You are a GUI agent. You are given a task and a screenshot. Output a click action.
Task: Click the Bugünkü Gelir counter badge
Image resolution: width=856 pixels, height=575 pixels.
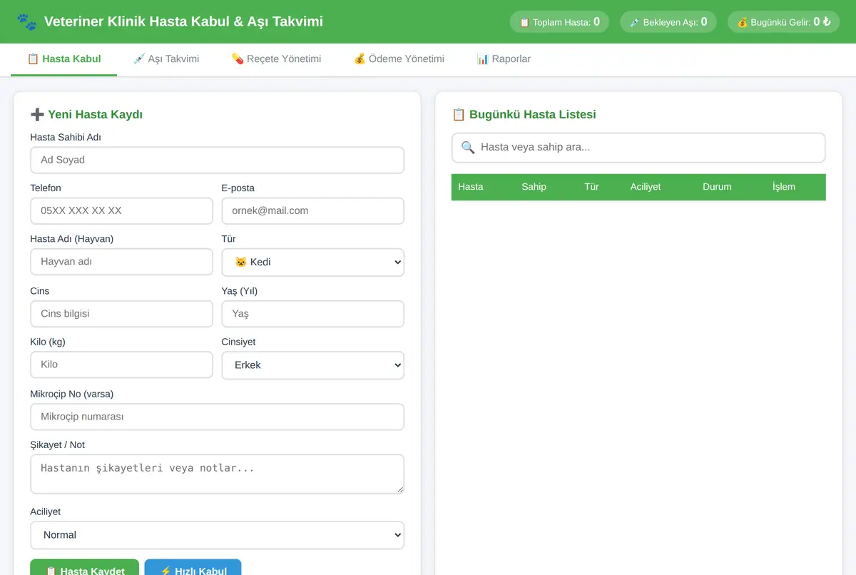point(784,22)
